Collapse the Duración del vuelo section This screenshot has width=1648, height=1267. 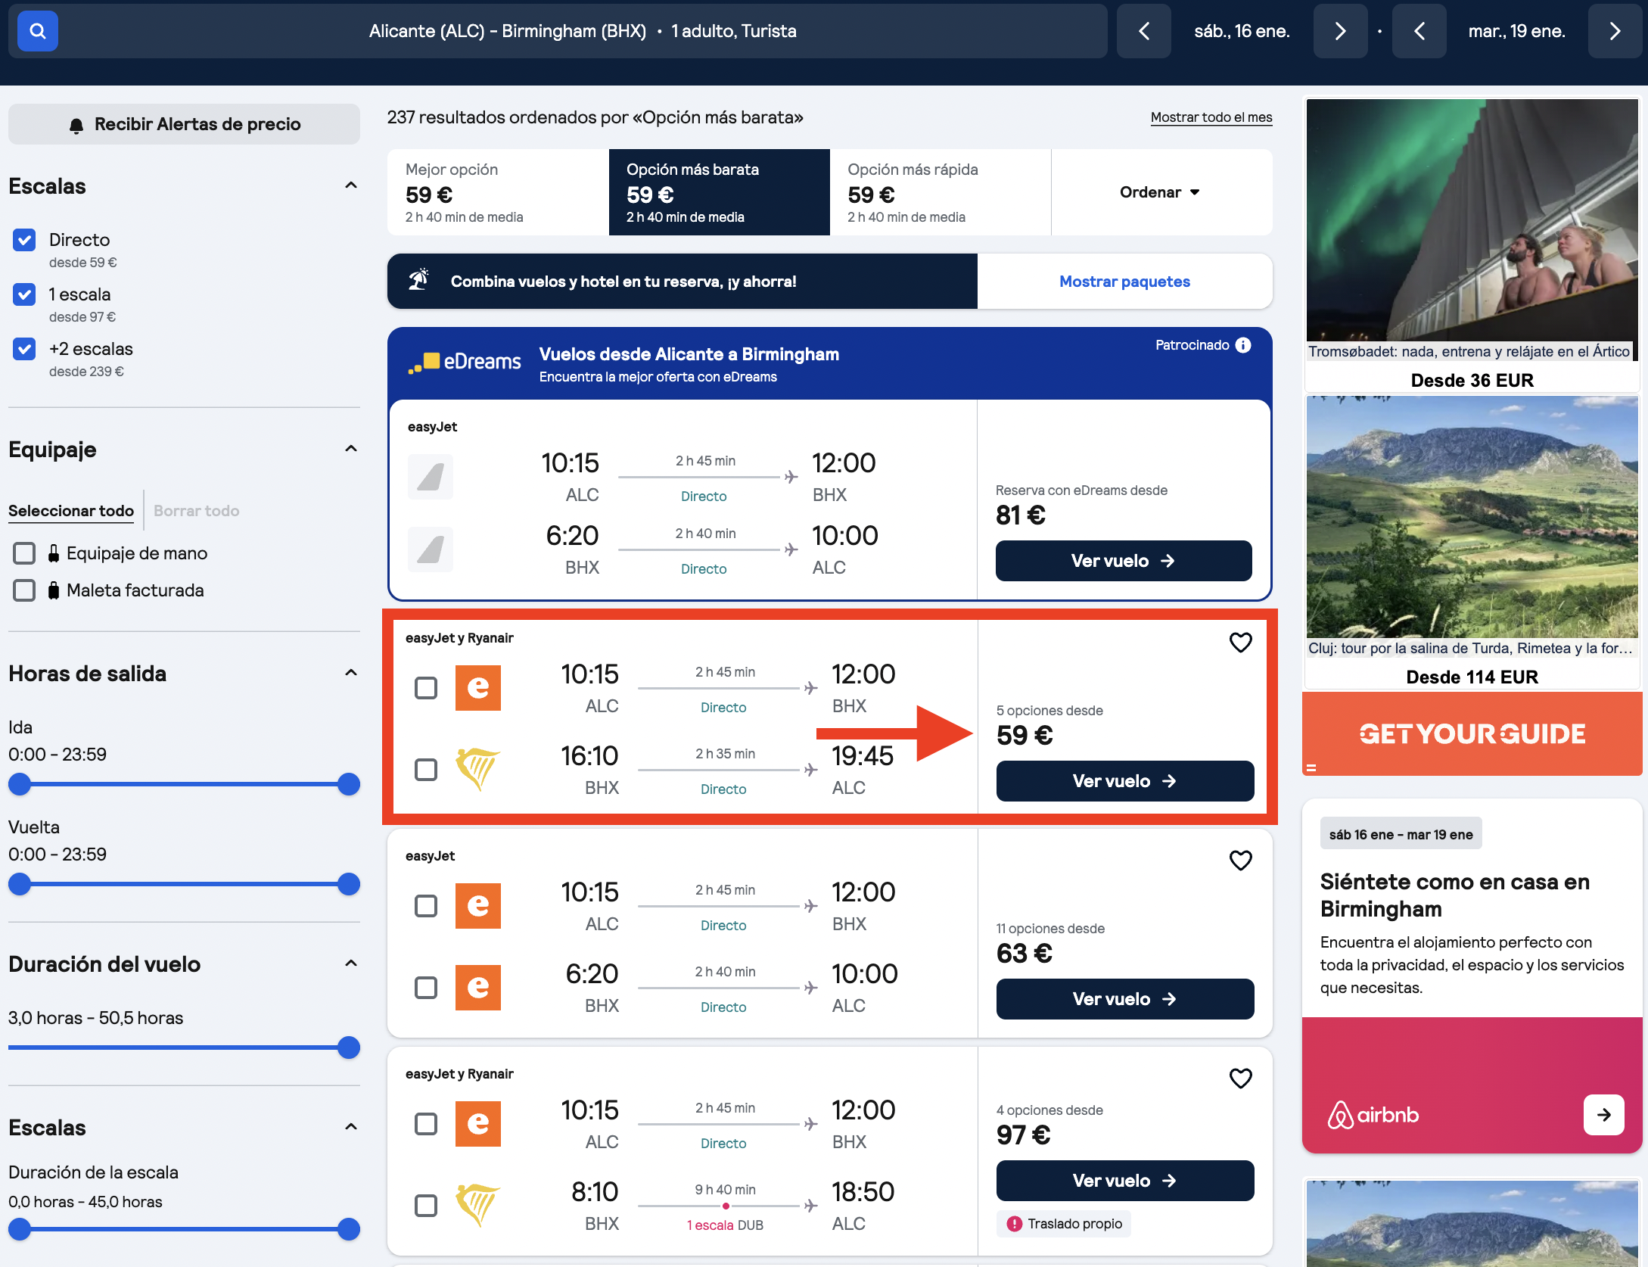[351, 963]
